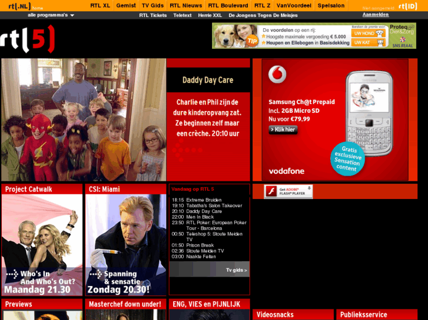Click Vandaag op RTL 5 heading

click(x=193, y=189)
